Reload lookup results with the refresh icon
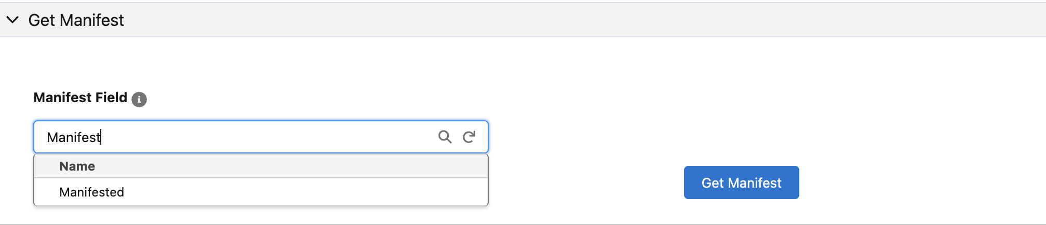1046x225 pixels. pyautogui.click(x=469, y=137)
